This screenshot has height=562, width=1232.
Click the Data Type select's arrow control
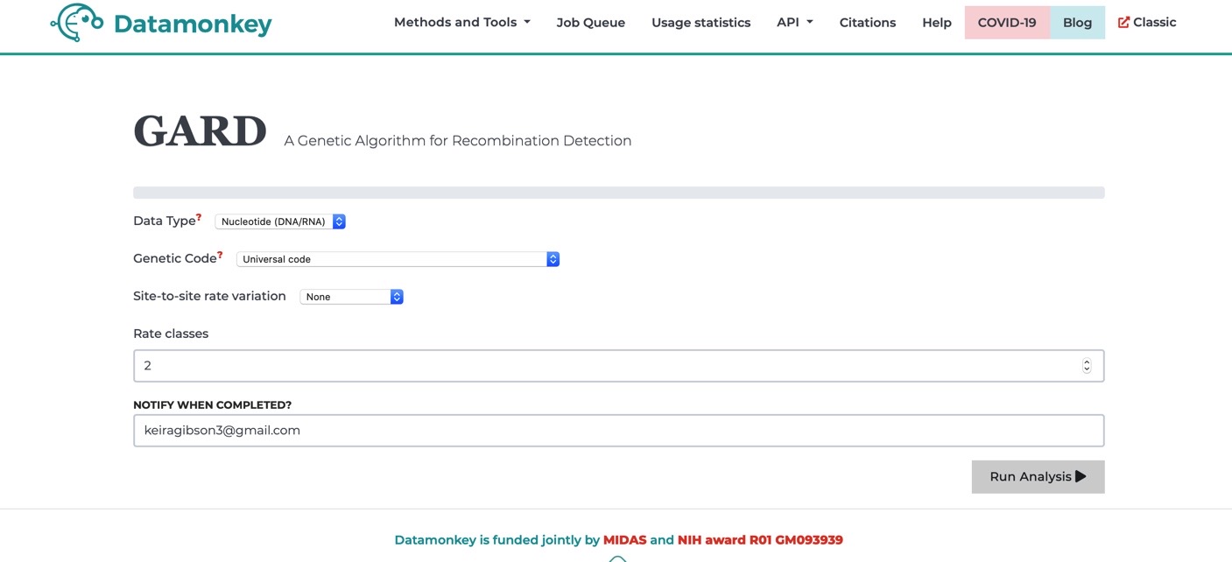click(339, 221)
